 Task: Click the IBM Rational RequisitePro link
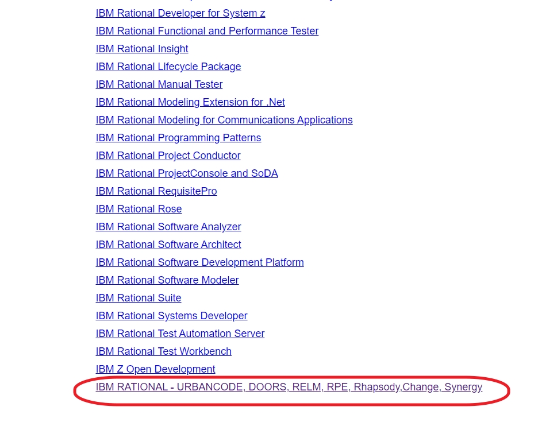coord(156,191)
